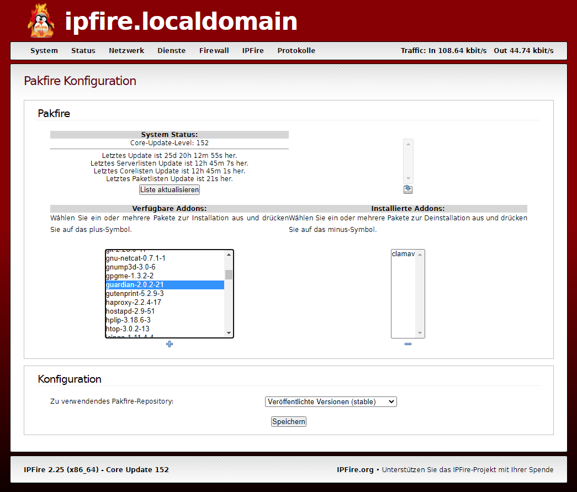
Task: Select gutenprint-5.2.9-3 in available addons
Action: pyautogui.click(x=165, y=294)
